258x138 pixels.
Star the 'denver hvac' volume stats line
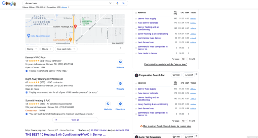pos(69,7)
